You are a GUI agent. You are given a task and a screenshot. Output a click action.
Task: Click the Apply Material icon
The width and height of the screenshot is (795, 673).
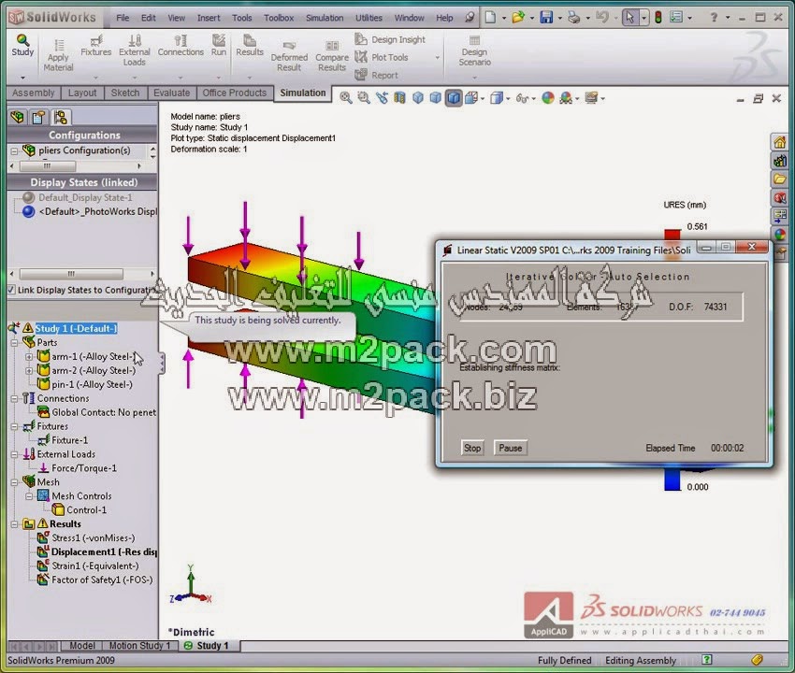point(58,45)
